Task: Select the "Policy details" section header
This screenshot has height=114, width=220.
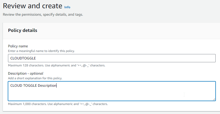Action: click(23, 30)
